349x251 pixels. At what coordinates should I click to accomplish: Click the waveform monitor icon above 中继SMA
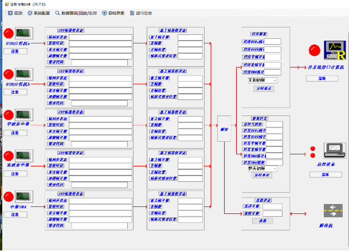click(x=24, y=197)
